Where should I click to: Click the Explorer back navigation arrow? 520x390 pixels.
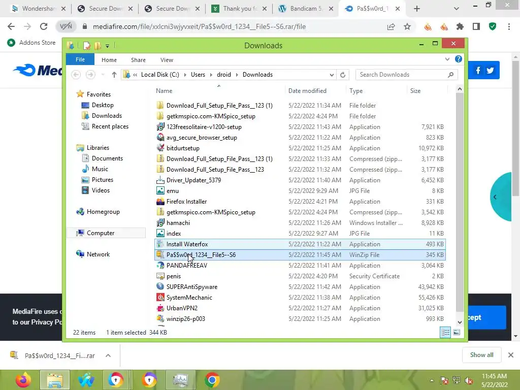click(x=76, y=75)
